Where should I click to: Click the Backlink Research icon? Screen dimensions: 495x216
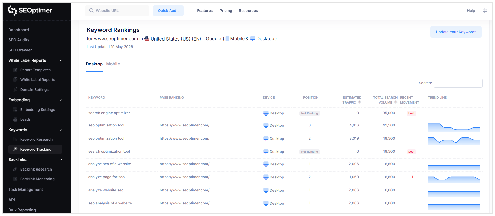(x=15, y=169)
